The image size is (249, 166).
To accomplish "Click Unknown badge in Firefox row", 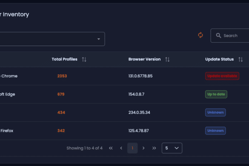I will point(215,131).
